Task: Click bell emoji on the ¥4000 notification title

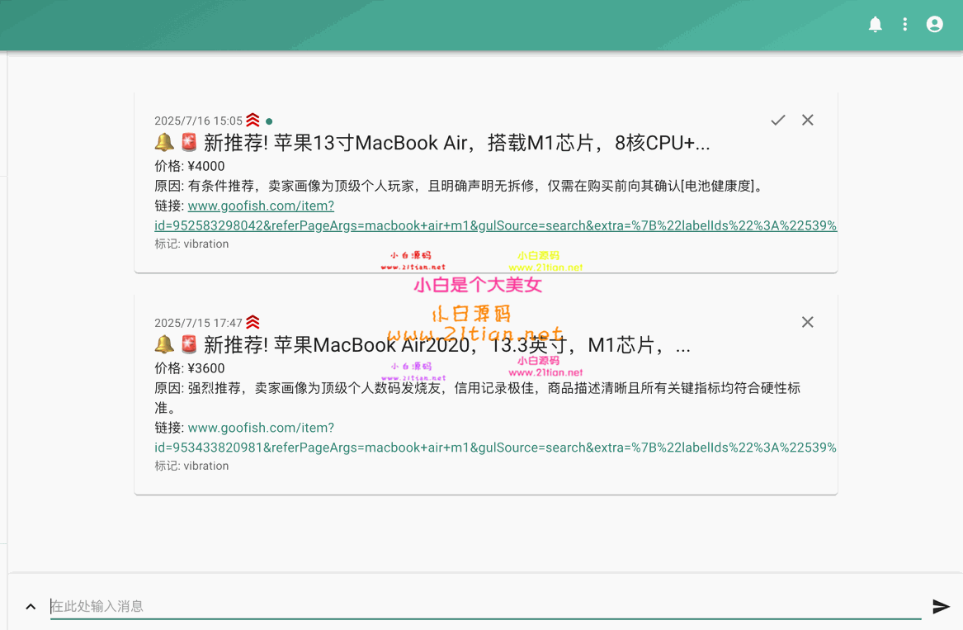Action: coord(164,143)
